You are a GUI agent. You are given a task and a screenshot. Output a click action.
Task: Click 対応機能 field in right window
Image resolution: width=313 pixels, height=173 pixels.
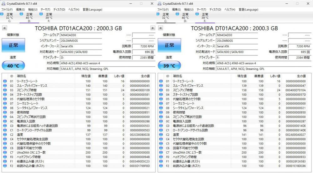point(264,69)
